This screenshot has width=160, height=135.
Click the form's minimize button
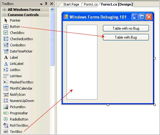(x=135, y=17)
